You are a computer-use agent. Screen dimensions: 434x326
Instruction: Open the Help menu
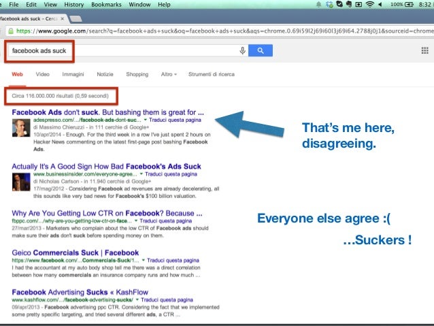click(164, 5)
